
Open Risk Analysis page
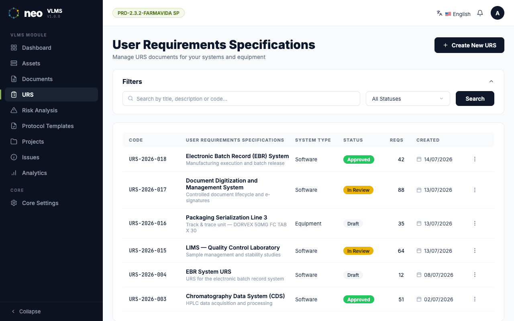(x=51, y=110)
